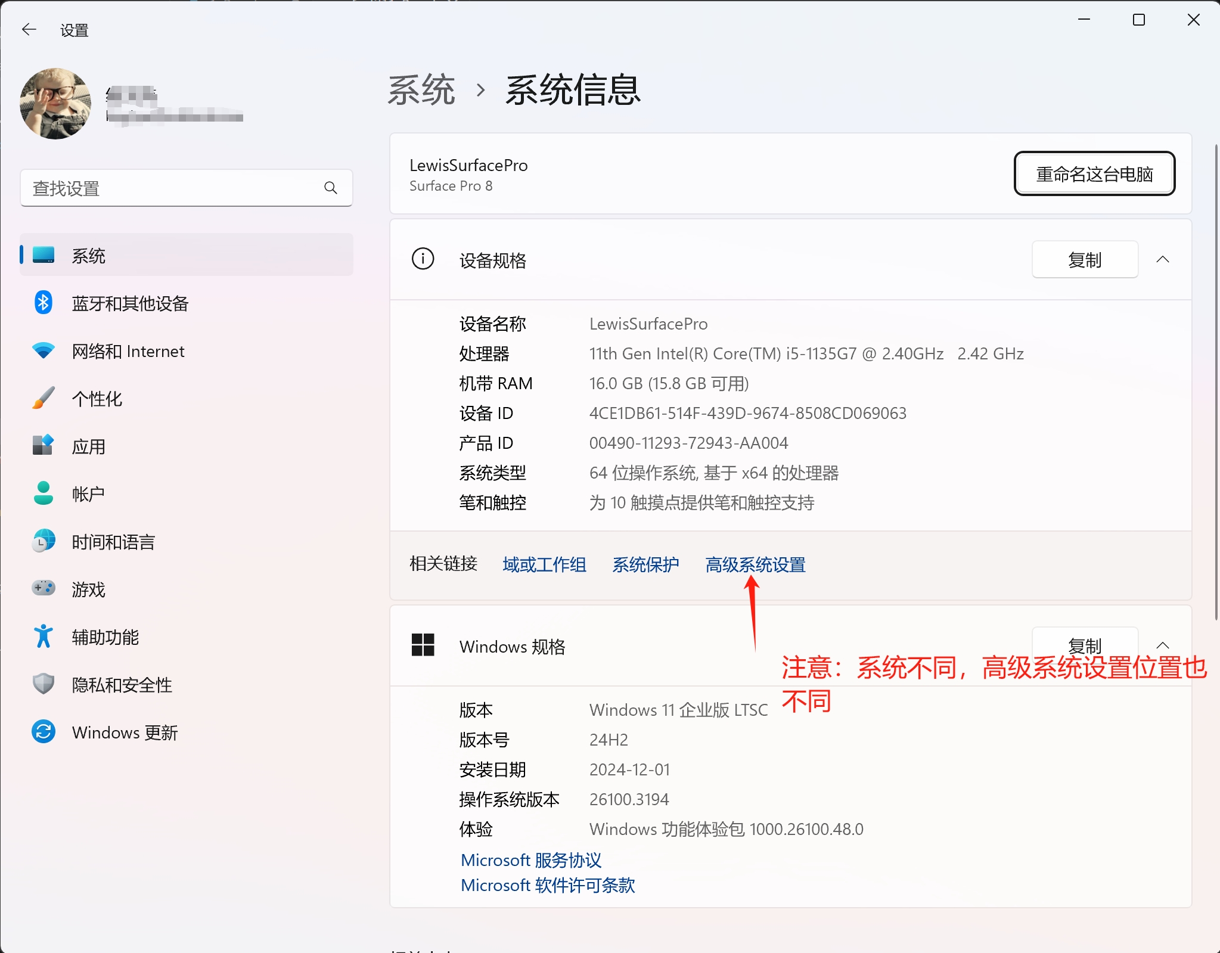
Task: Click the back arrow icon
Action: [29, 29]
